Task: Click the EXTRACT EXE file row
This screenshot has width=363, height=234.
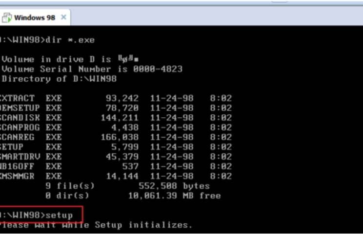Action: pyautogui.click(x=116, y=98)
